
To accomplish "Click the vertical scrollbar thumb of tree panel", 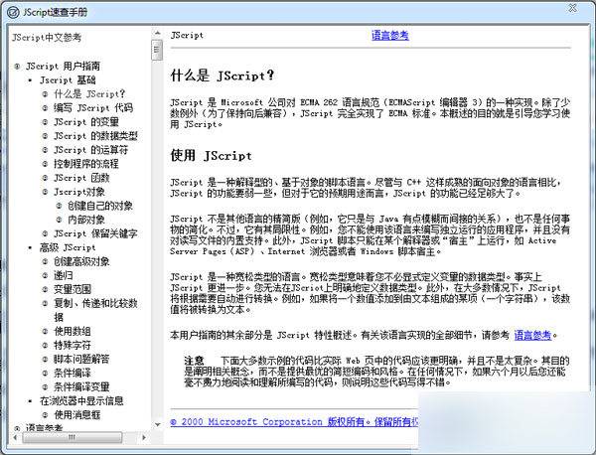I will (x=157, y=49).
